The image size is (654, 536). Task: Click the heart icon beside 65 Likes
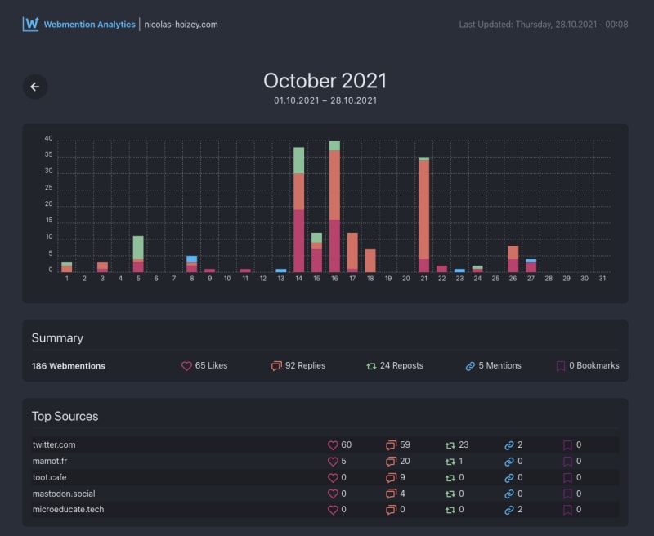tap(186, 366)
